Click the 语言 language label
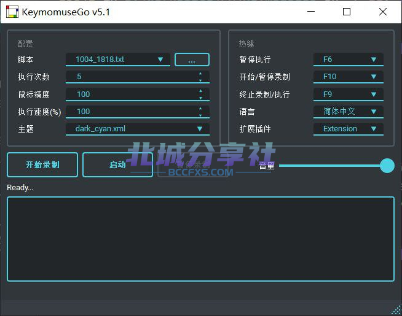 pyautogui.click(x=247, y=112)
